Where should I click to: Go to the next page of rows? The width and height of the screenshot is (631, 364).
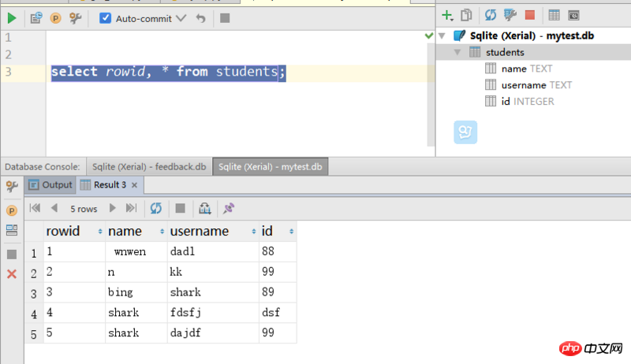point(113,208)
